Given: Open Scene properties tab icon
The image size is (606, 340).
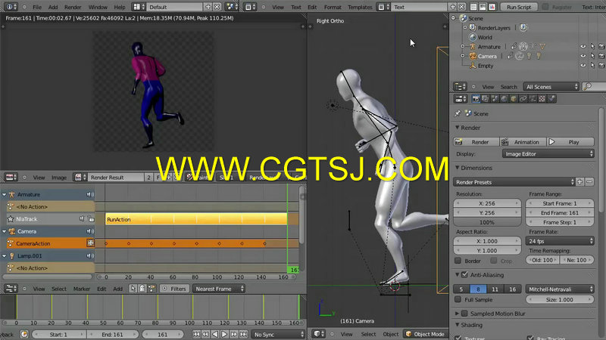Looking at the screenshot, I should (495, 99).
